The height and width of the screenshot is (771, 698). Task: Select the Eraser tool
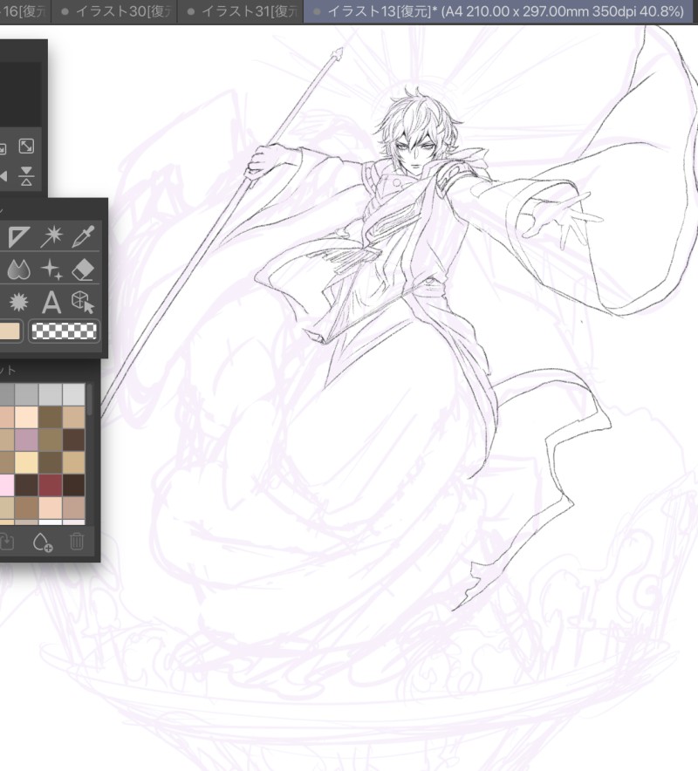click(x=83, y=270)
